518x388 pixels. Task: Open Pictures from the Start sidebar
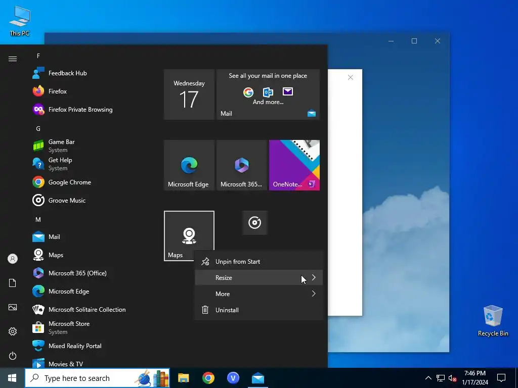[13, 307]
